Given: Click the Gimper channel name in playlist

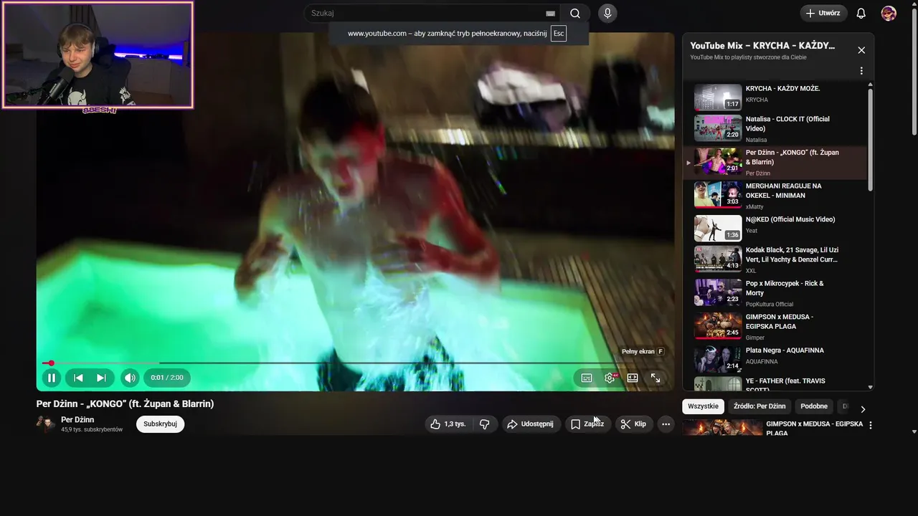Looking at the screenshot, I should tap(755, 338).
